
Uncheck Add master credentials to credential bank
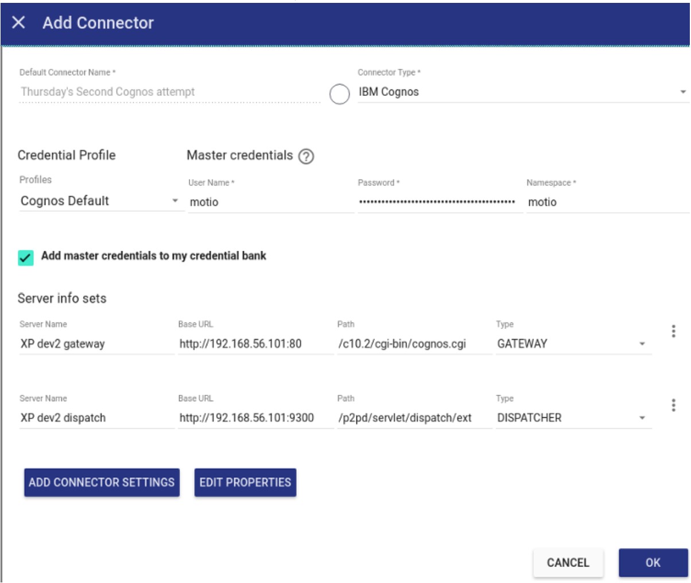click(26, 257)
